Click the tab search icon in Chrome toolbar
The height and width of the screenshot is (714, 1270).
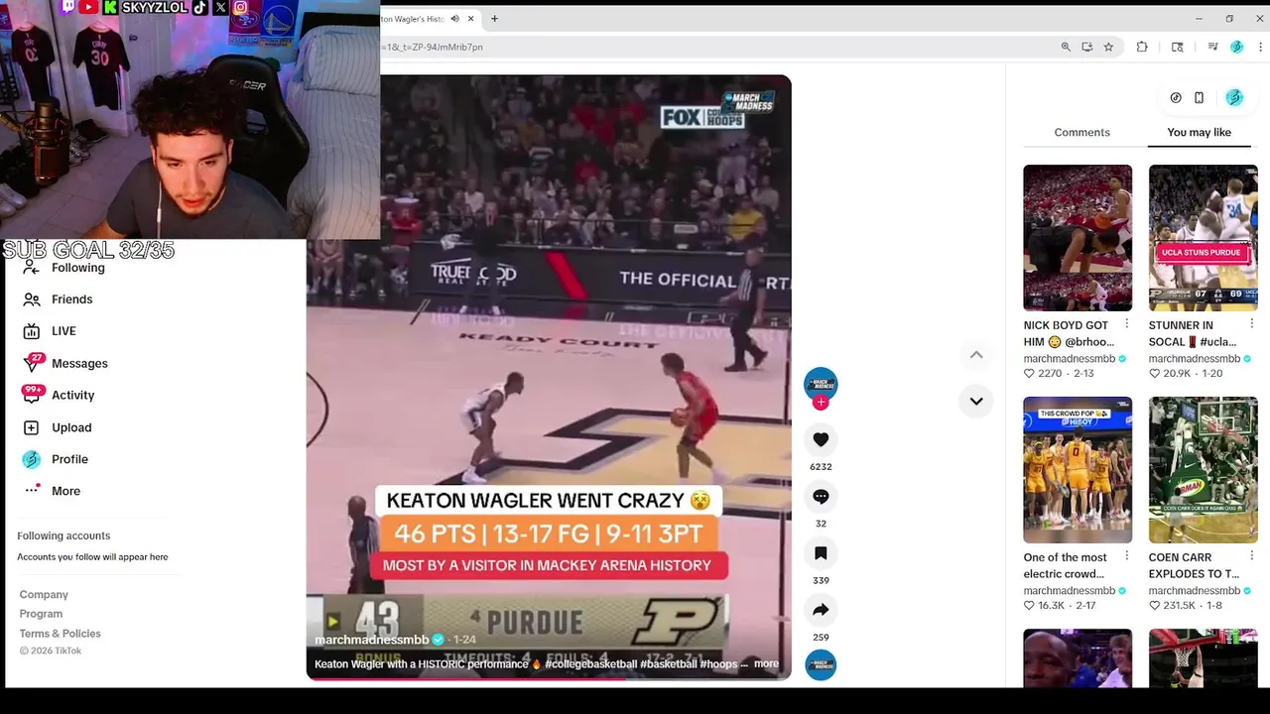click(1178, 47)
